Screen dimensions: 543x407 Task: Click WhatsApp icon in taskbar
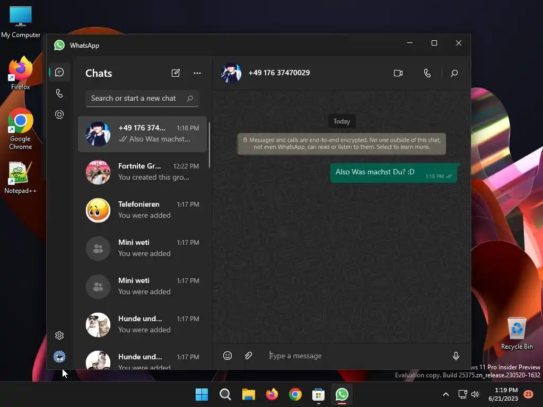tap(342, 394)
